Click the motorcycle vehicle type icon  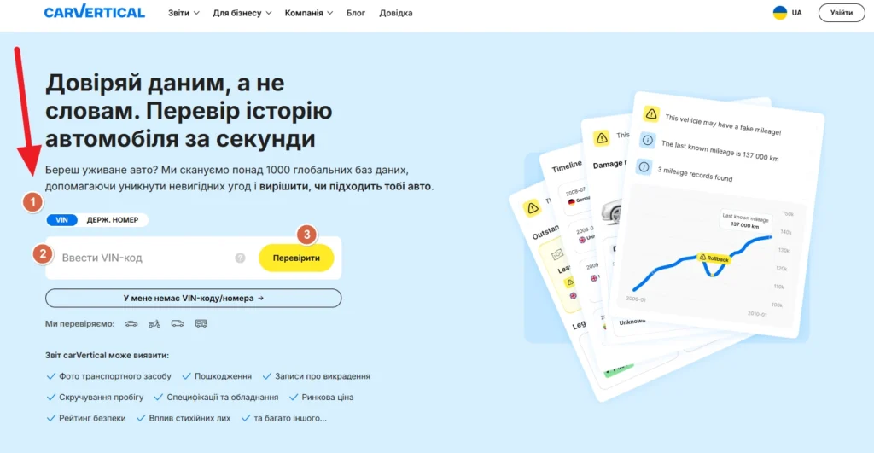(154, 323)
